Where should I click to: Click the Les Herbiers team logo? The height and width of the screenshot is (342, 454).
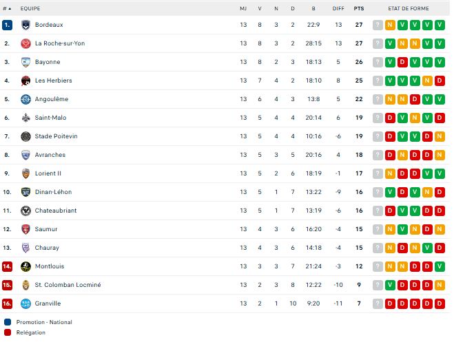[25, 81]
